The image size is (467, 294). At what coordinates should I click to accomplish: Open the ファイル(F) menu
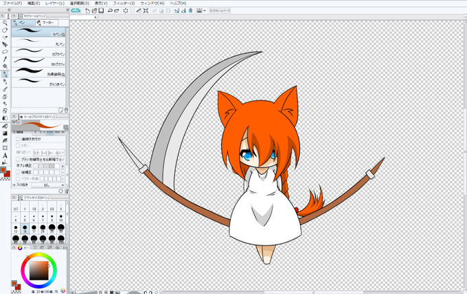click(12, 3)
